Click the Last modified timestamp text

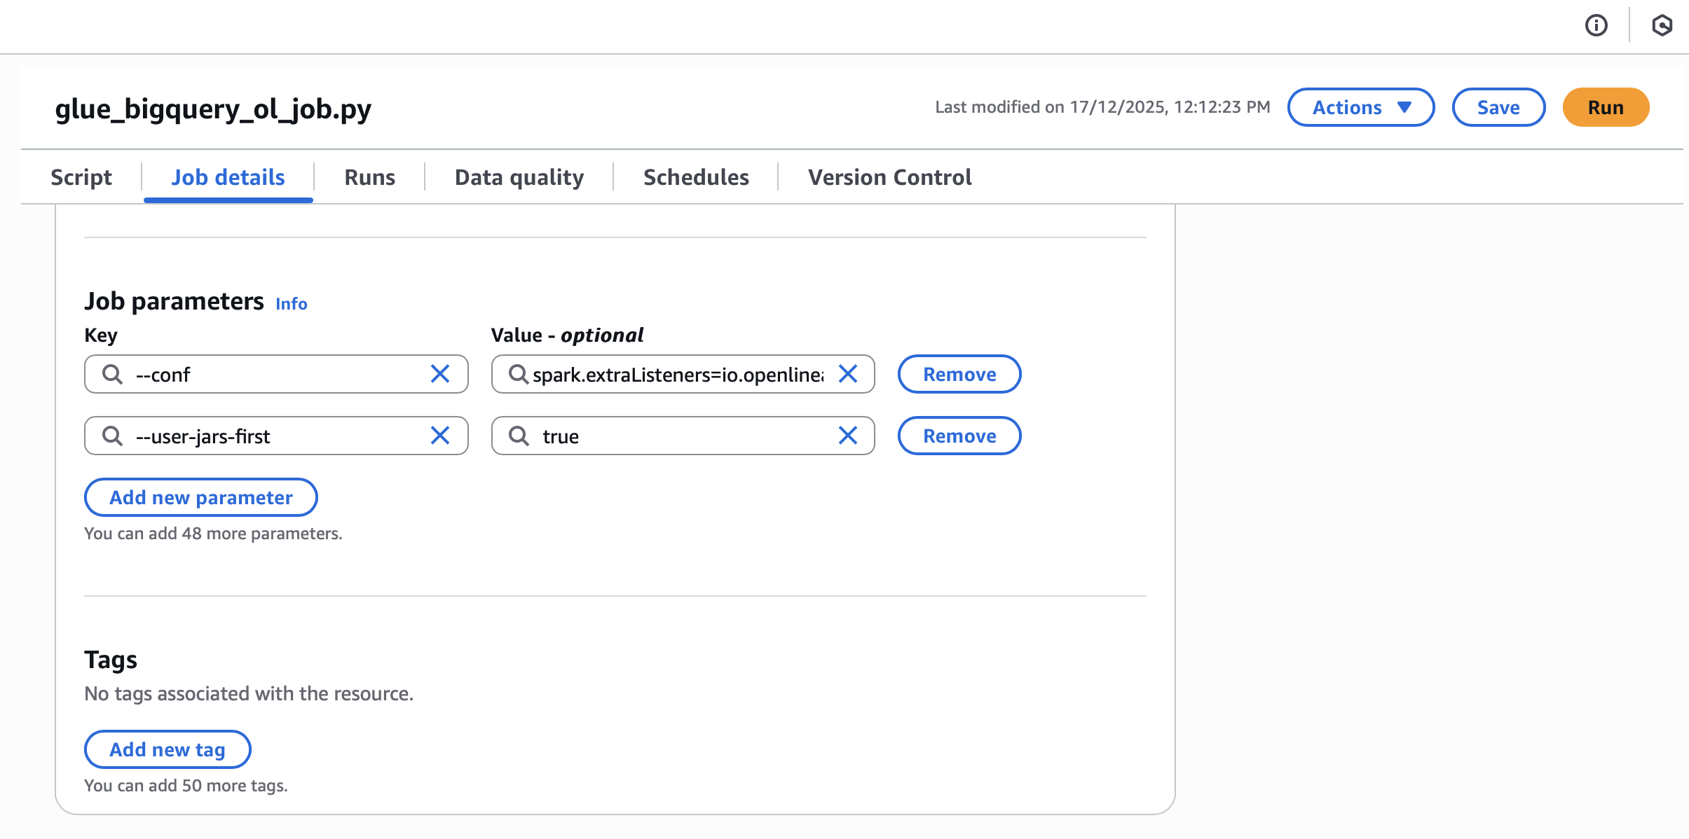pos(1102,107)
